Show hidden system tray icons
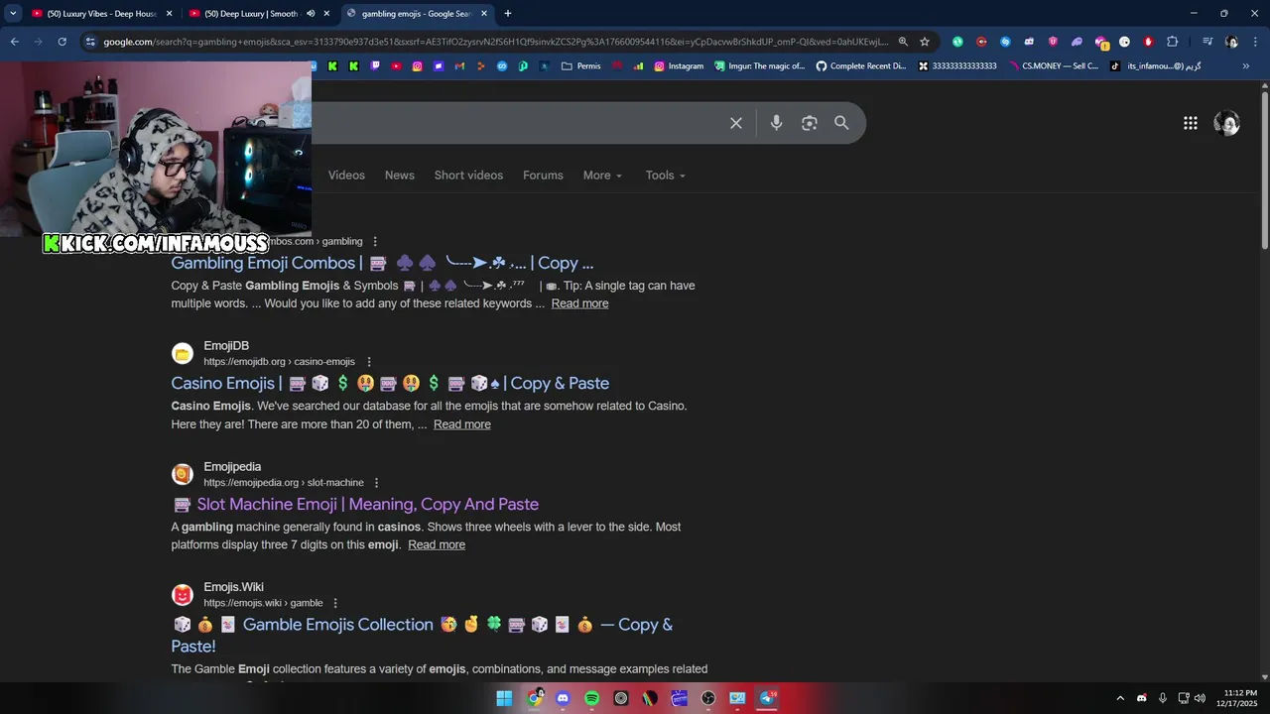Image resolution: width=1270 pixels, height=714 pixels. tap(1120, 698)
